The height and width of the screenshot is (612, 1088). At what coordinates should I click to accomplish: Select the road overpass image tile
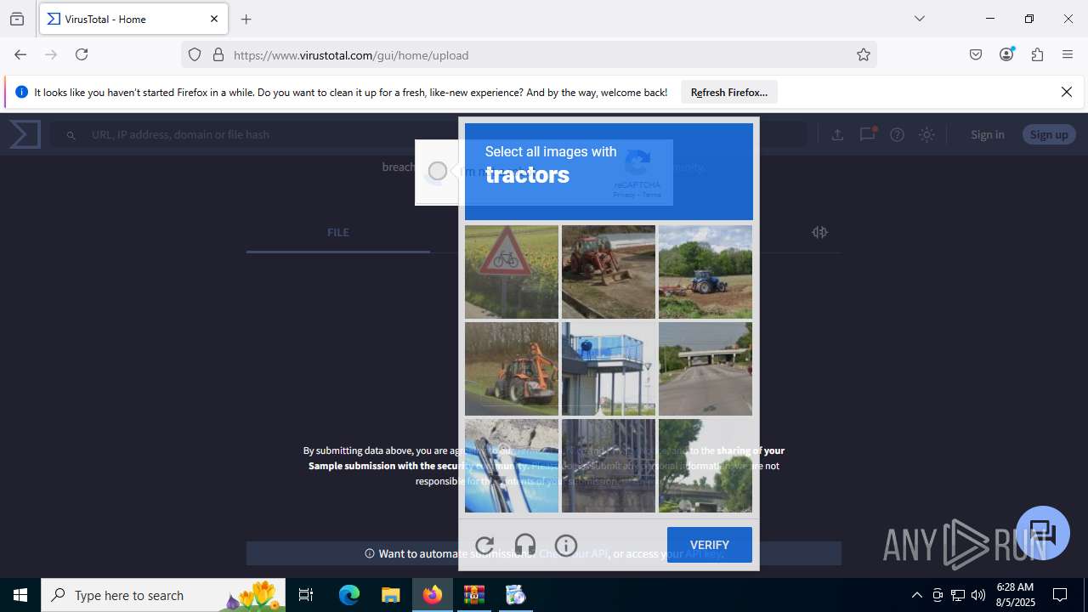tap(705, 369)
